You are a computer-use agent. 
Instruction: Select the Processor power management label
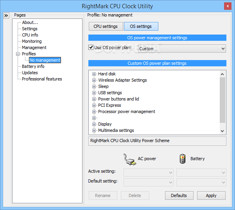point(126,111)
